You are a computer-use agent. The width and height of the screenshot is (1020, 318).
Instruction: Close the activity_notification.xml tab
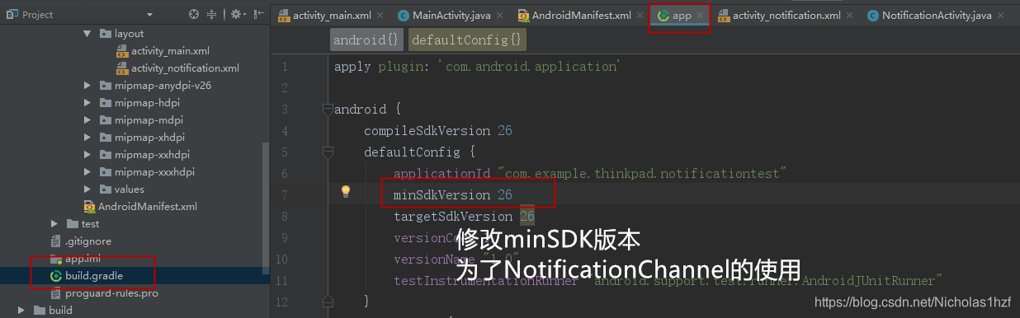tap(848, 16)
